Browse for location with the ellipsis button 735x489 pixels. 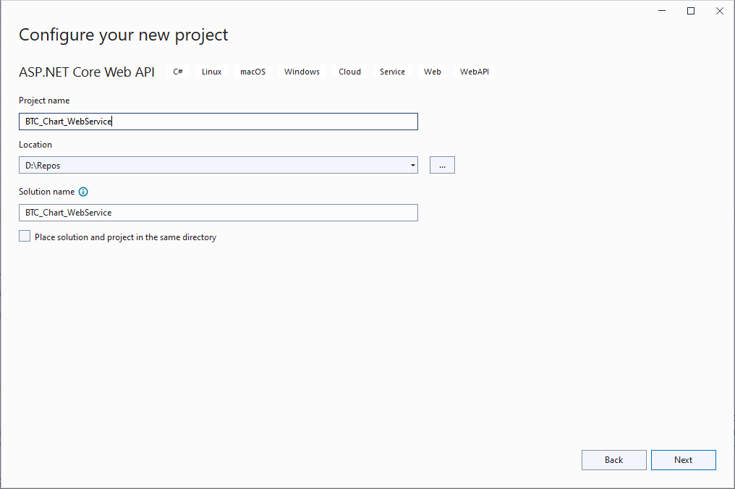442,165
